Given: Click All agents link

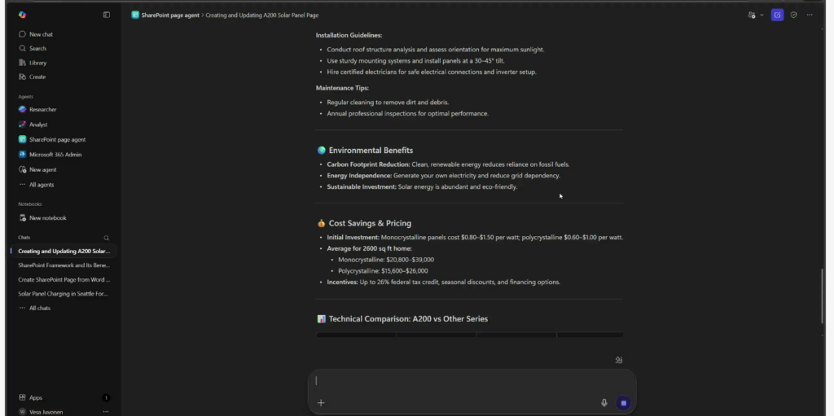Looking at the screenshot, I should pos(42,185).
